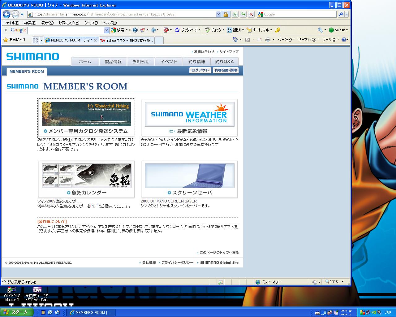Click the ログアウト button

[200, 70]
